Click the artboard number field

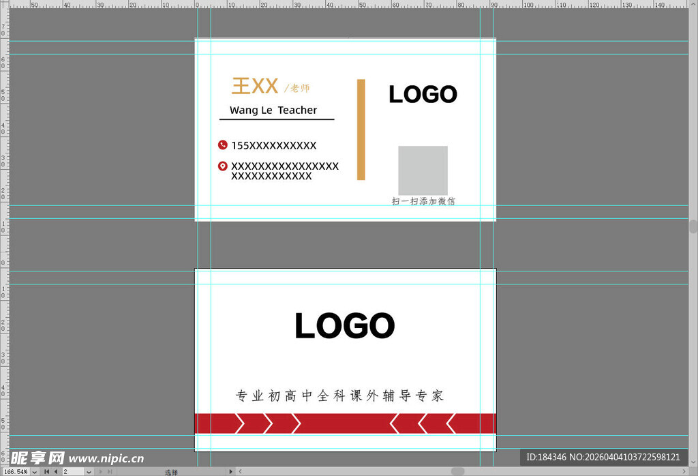click(72, 471)
